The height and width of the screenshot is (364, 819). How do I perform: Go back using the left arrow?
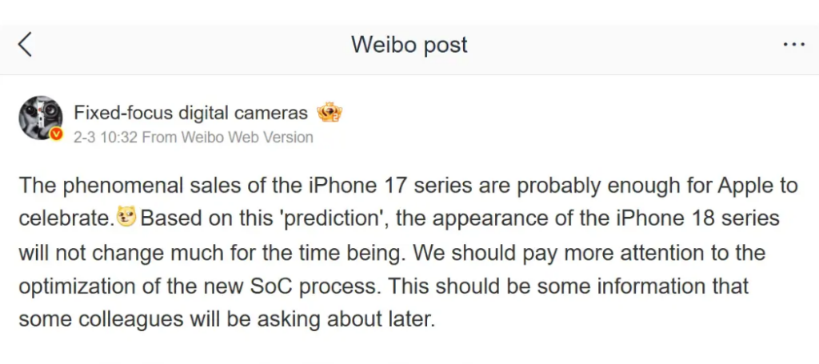25,45
